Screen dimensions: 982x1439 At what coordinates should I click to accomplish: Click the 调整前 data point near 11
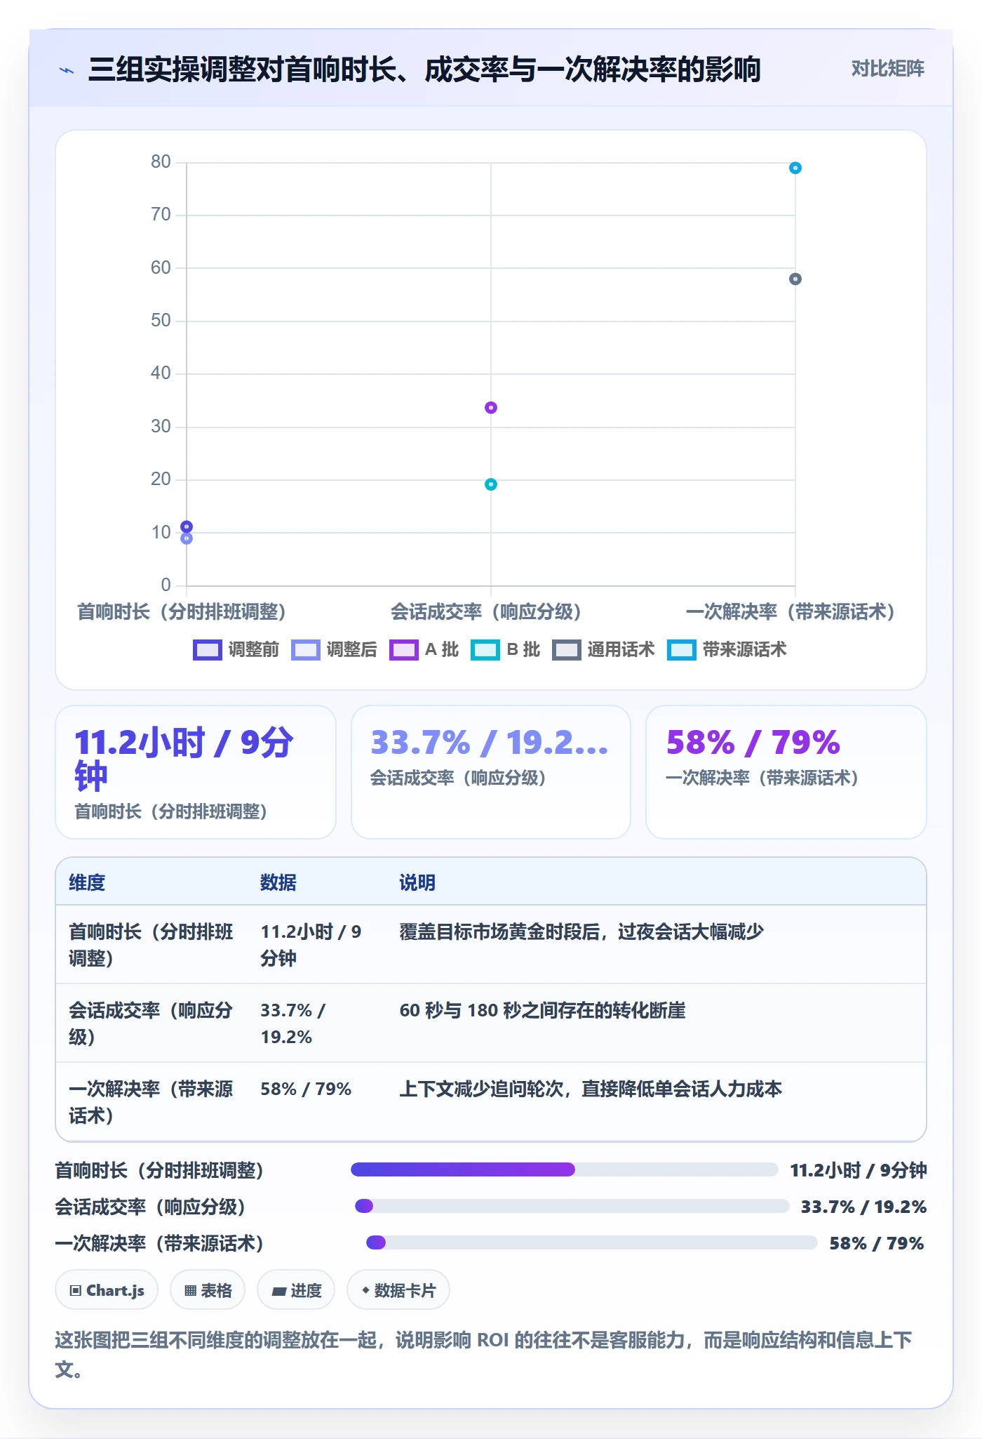coord(187,526)
